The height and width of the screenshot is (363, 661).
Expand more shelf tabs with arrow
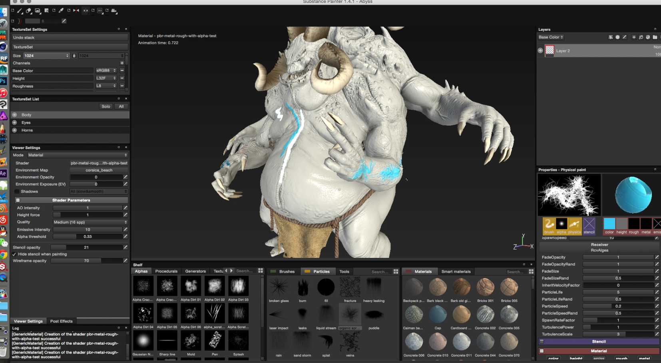pos(231,271)
